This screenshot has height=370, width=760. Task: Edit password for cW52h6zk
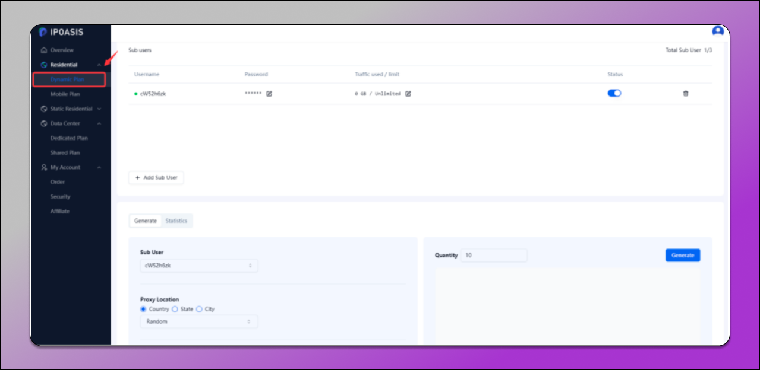coord(269,94)
